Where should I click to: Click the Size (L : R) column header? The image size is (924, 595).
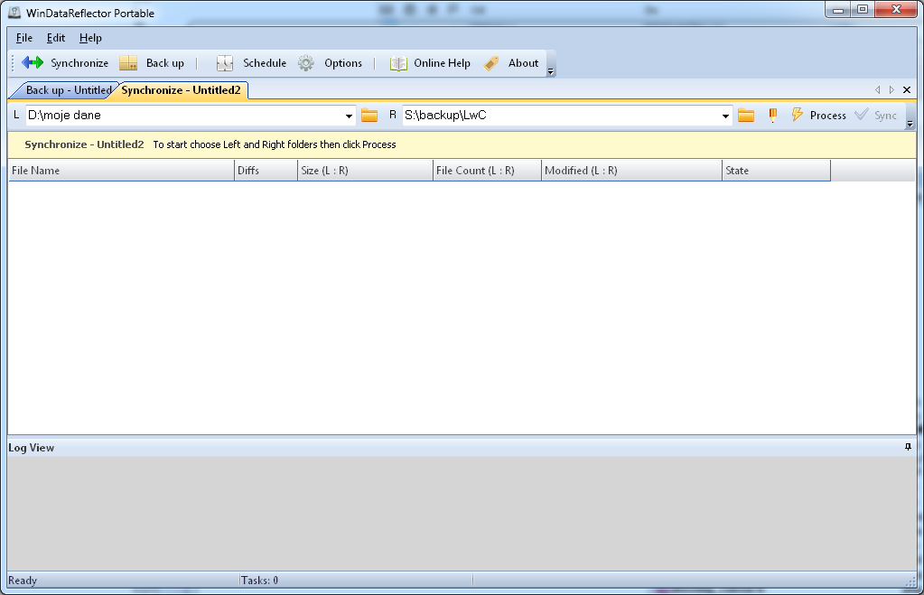[366, 171]
